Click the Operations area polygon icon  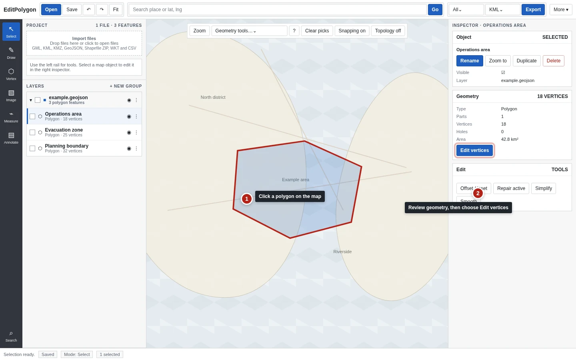click(40, 116)
